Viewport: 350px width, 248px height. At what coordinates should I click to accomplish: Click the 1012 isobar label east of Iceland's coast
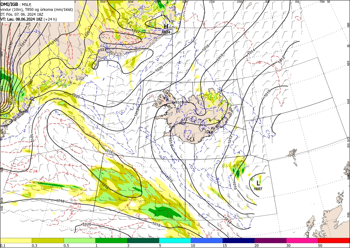click(230, 139)
